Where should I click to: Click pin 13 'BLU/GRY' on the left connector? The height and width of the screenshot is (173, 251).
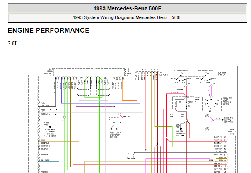click(42, 110)
